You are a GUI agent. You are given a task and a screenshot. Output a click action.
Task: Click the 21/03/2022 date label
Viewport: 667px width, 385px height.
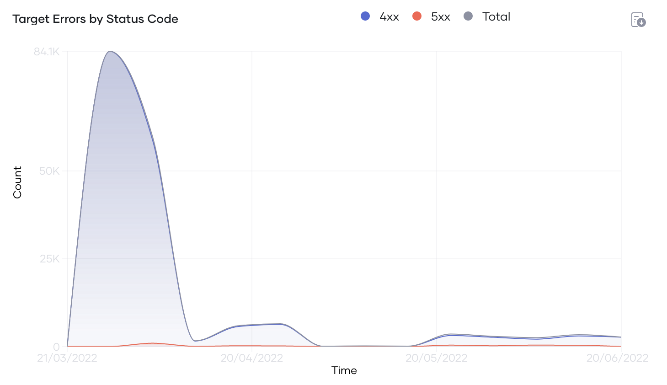coord(67,358)
